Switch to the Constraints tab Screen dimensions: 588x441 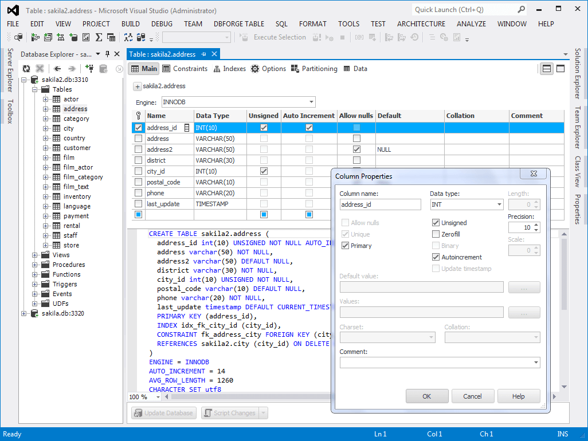point(185,69)
